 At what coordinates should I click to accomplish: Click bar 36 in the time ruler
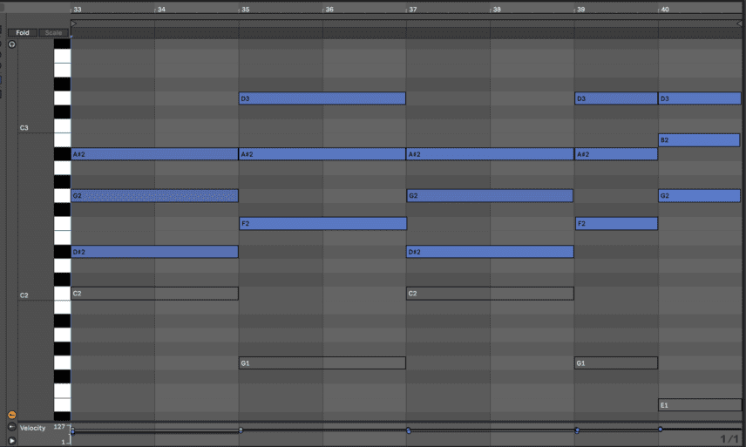pyautogui.click(x=329, y=10)
